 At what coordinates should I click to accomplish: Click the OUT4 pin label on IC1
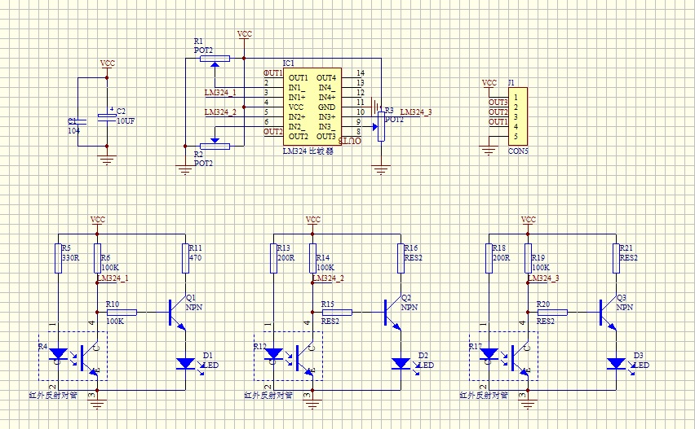pyautogui.click(x=325, y=77)
